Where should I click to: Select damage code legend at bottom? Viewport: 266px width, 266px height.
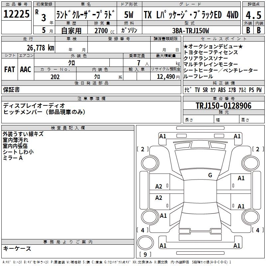[x=117, y=262]
